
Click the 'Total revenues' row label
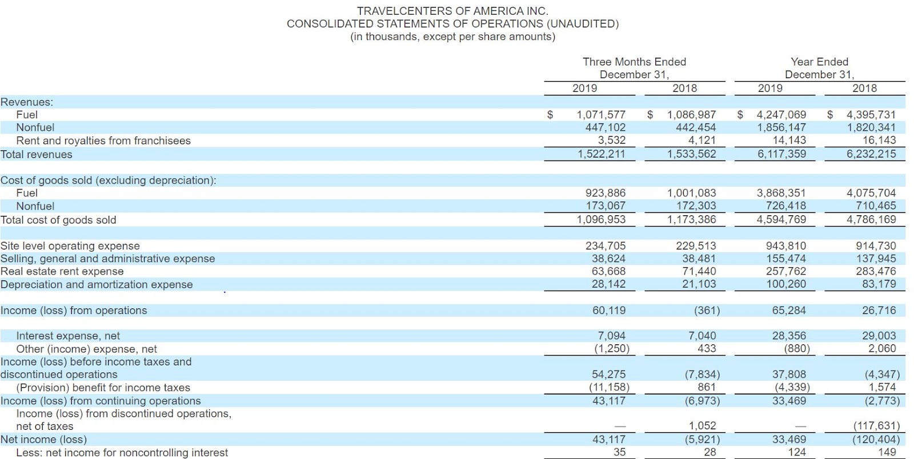[x=37, y=154]
